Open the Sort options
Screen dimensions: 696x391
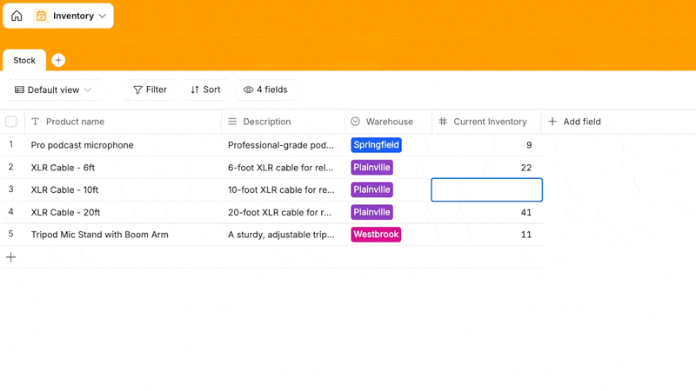coord(205,90)
